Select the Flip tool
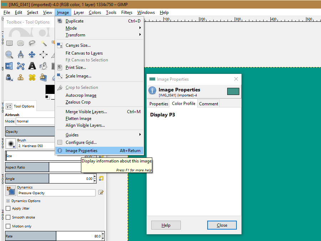Screen dimensions: 321x241 pos(9,66)
